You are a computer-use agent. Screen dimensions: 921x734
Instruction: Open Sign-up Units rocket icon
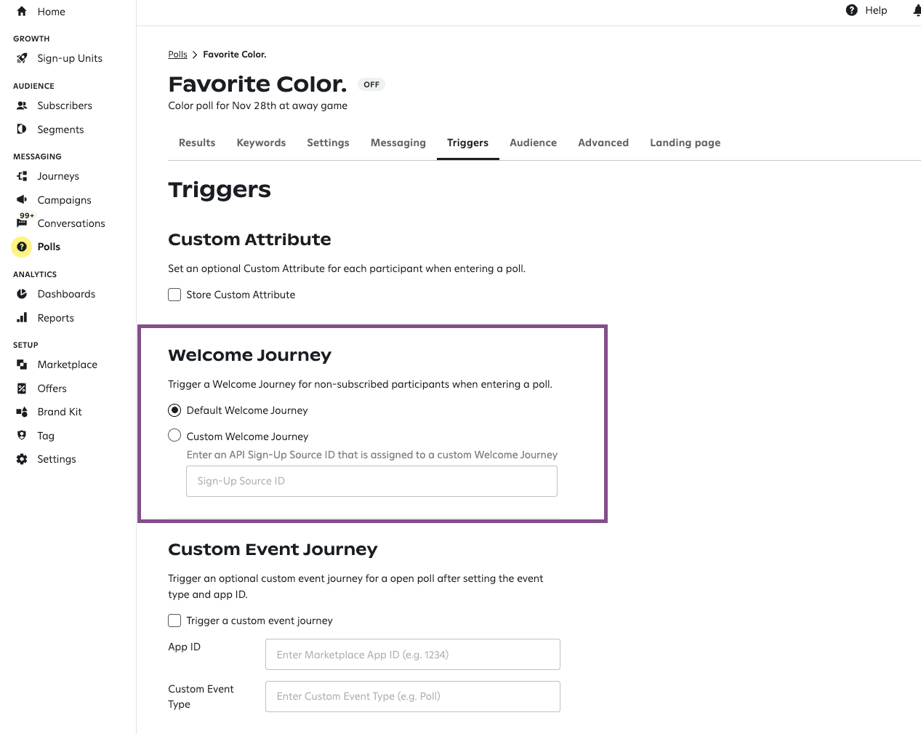(22, 58)
